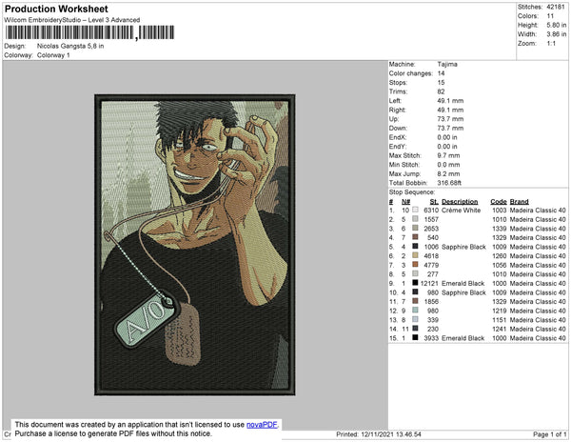571x442 pixels.
Task: Click the Min Stitch value 0.0 mm
Action: tap(448, 165)
